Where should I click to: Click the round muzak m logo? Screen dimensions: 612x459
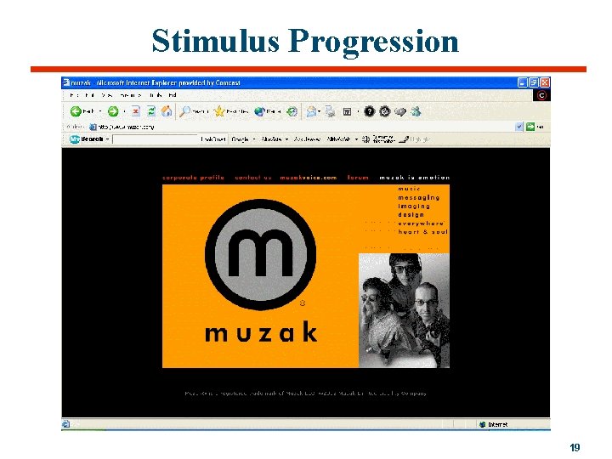[260, 254]
